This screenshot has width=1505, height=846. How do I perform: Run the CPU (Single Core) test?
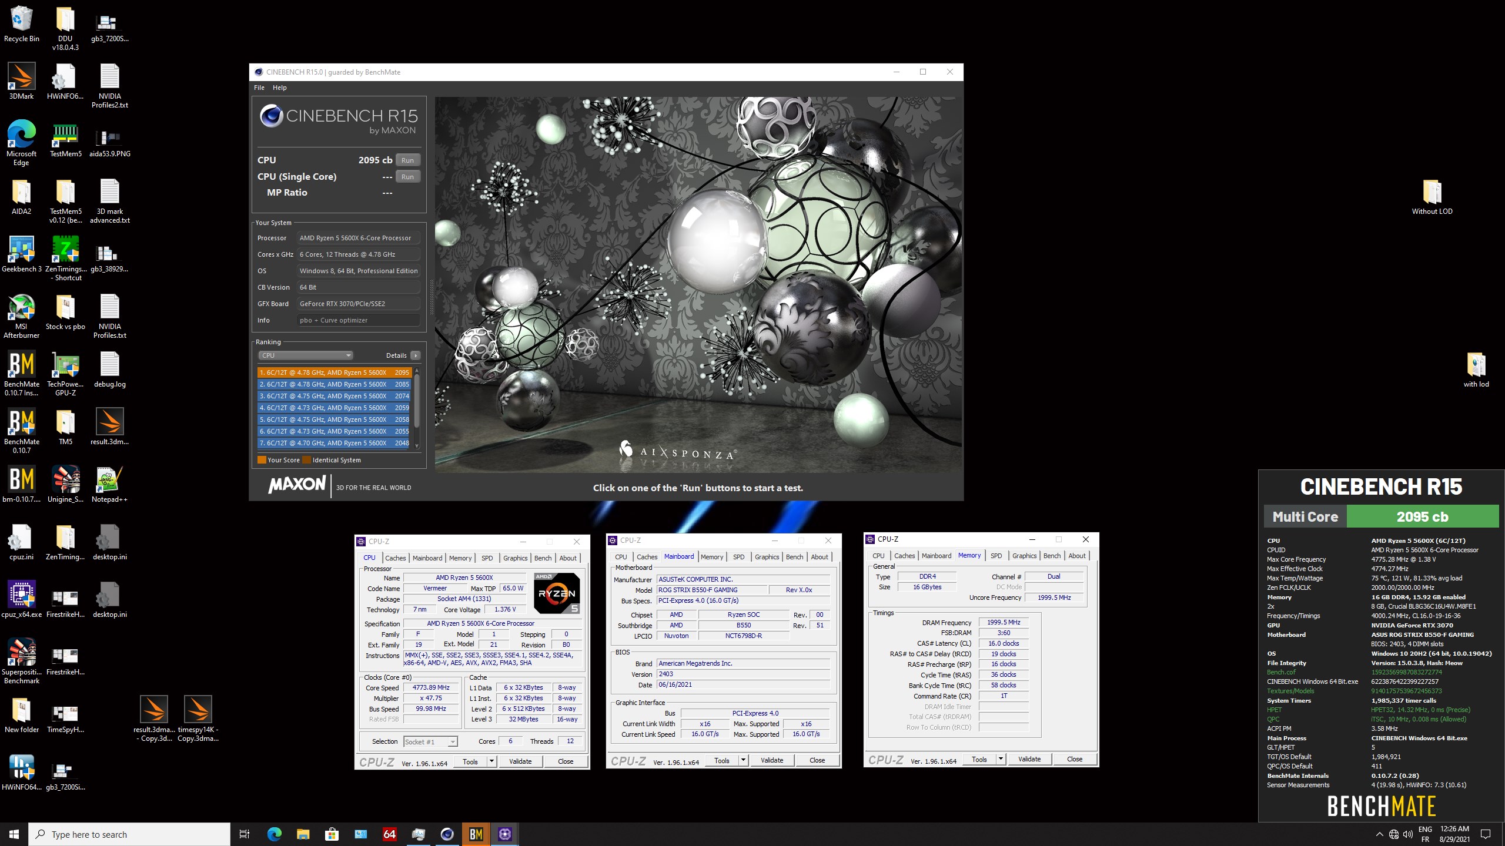407,177
